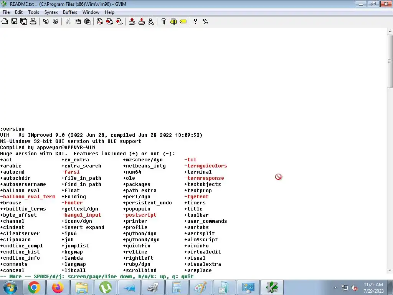This screenshot has height=295, width=393.
Task: Copy to clipboard using the toolbar icon
Action: (x=78, y=22)
